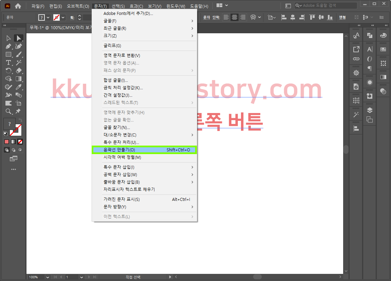Open 파일(F) menu
This screenshot has height=281, width=391.
[38, 6]
